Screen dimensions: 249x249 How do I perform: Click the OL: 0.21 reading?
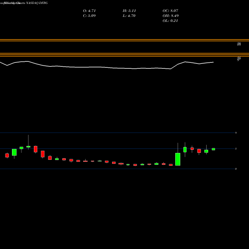click(170, 21)
